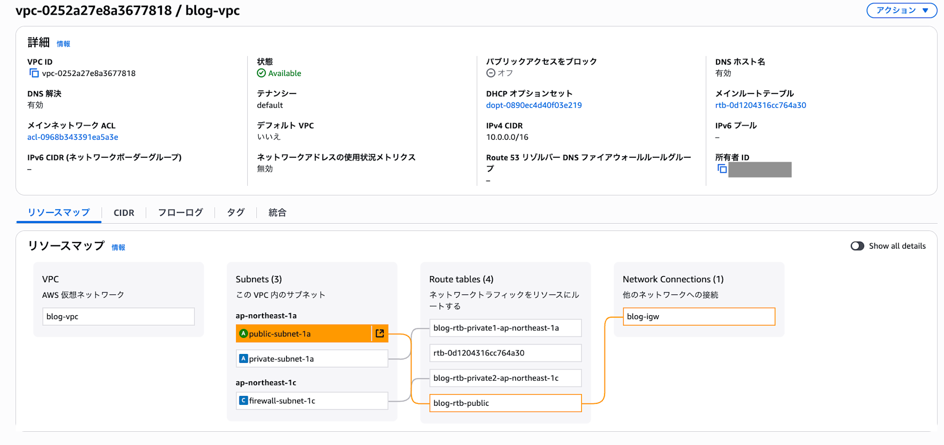This screenshot has width=944, height=445.
Task: Select the タグ tab
Action: (x=236, y=213)
